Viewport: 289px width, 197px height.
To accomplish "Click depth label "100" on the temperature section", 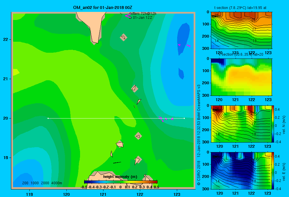I will click(x=206, y=24).
